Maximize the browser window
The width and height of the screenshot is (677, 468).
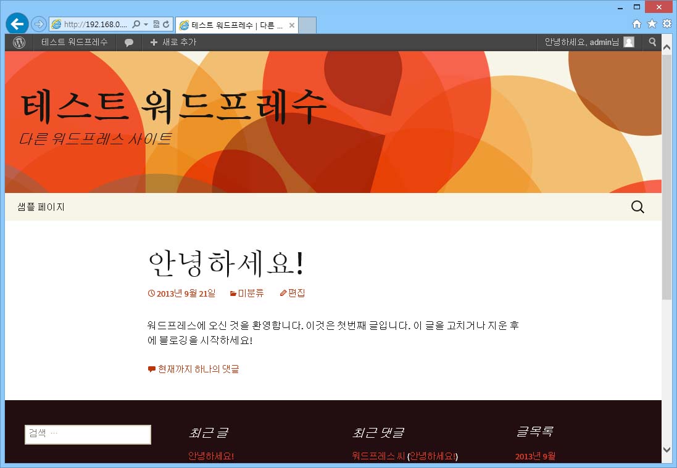coord(637,7)
